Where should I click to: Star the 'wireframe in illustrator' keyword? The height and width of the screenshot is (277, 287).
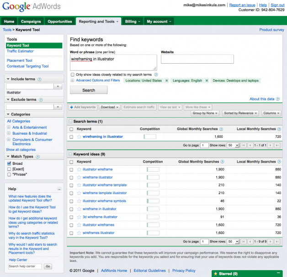pos(79,209)
